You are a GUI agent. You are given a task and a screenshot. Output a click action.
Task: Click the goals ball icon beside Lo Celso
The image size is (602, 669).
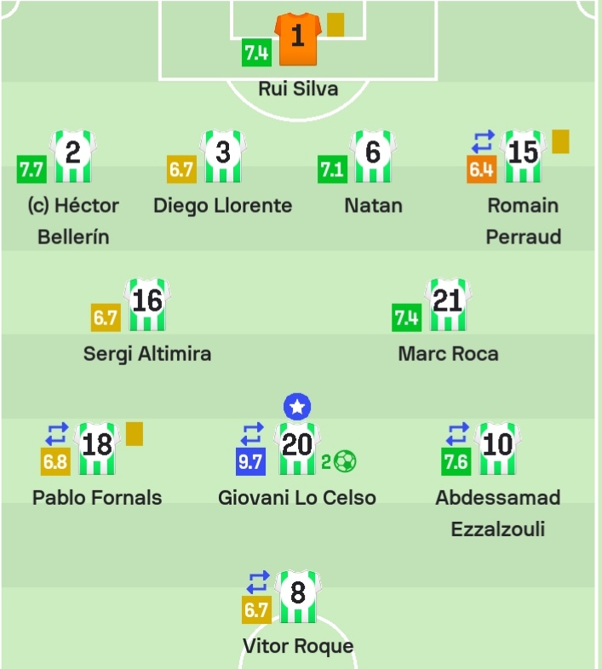[345, 461]
